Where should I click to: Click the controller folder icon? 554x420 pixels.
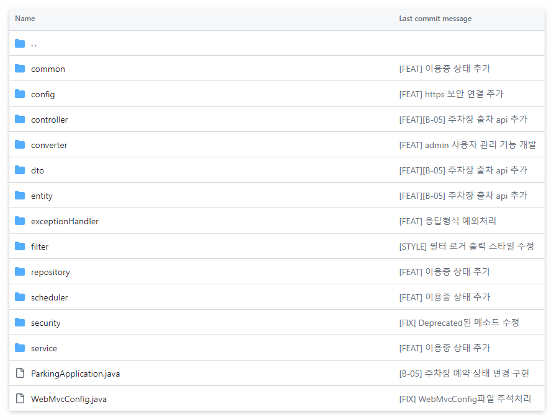click(x=20, y=120)
